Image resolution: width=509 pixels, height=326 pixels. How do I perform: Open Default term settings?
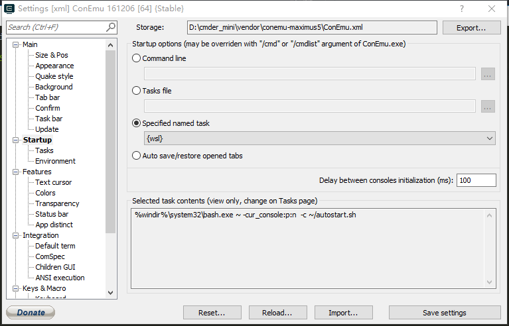(55, 246)
